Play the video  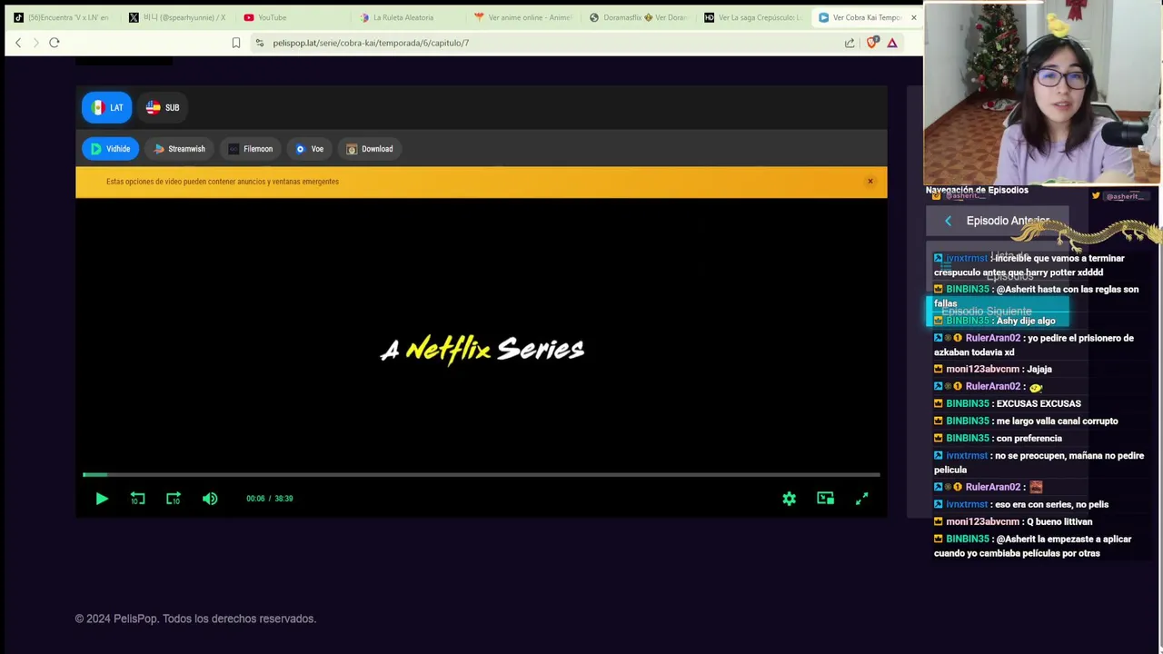[102, 499]
